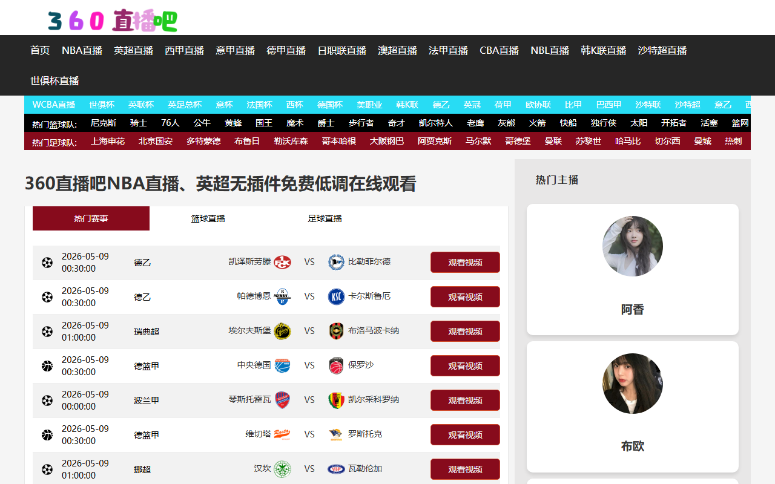The image size is (775, 484).
Task: Click 观看视频 for 埃尔夫斯堡 match
Action: [465, 332]
